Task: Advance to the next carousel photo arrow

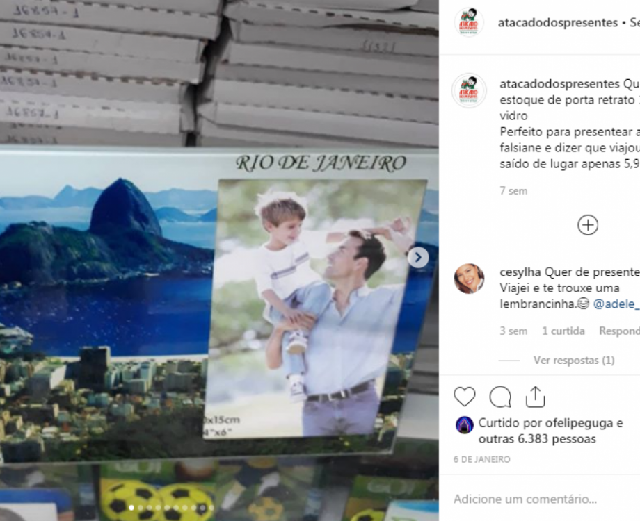Action: pyautogui.click(x=418, y=257)
